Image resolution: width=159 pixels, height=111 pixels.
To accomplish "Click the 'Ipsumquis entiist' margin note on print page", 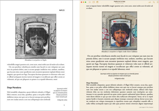I will [x=60, y=93].
